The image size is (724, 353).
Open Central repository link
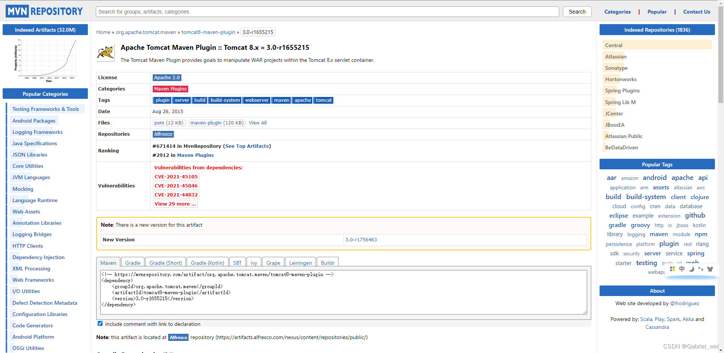pyautogui.click(x=614, y=46)
